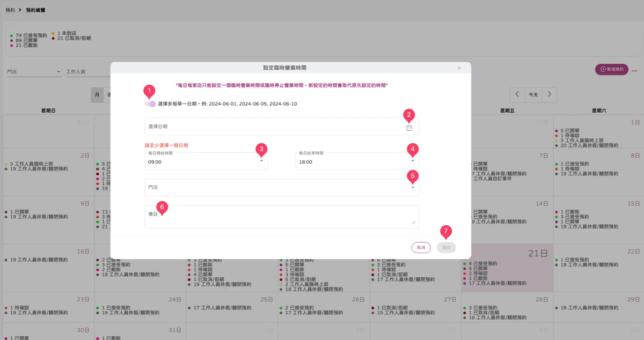Select the highlighted 21日 calendar cell
Screen dimensions: 644x340
(x=507, y=269)
